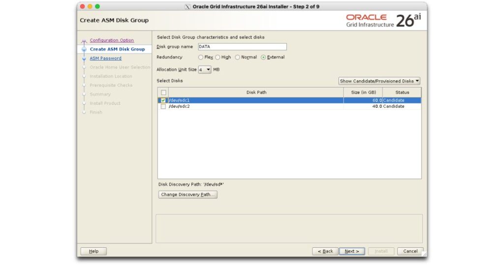Click the red close window button
Screen dimensions: 504x265
(82, 6)
